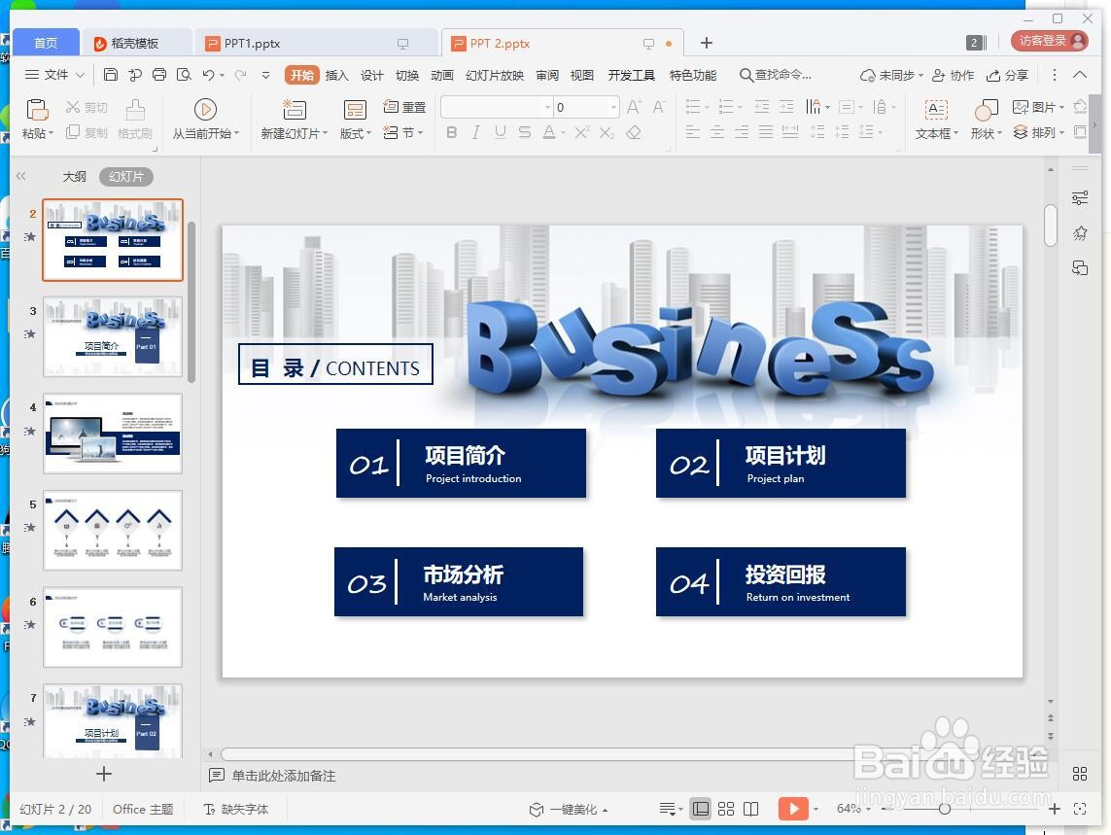The image size is (1111, 835).
Task: Click the notes area to add notes
Action: click(284, 776)
